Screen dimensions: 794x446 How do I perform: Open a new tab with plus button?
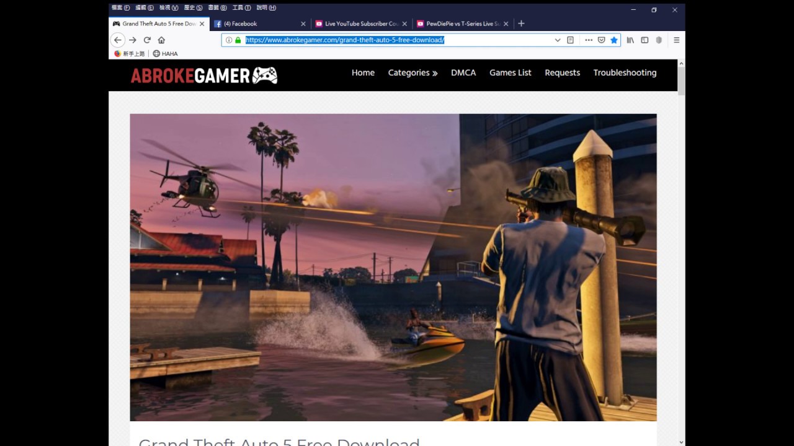(x=521, y=24)
